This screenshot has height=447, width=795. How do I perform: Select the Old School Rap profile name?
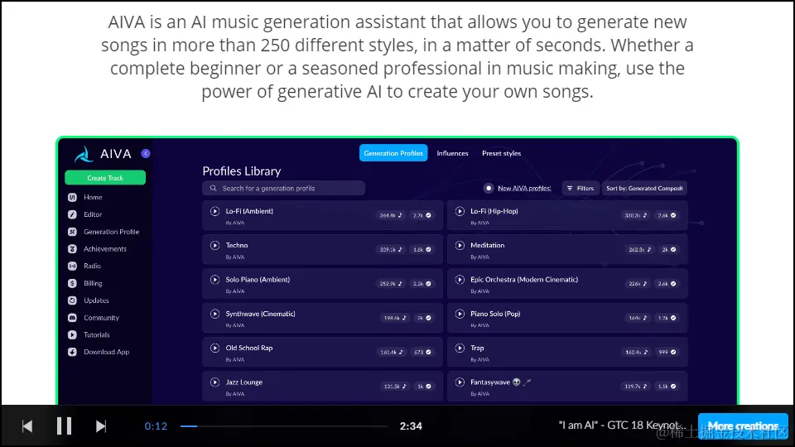(x=249, y=348)
